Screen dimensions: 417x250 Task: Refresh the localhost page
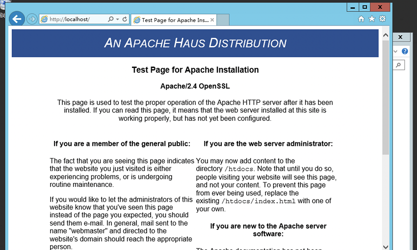click(x=125, y=19)
